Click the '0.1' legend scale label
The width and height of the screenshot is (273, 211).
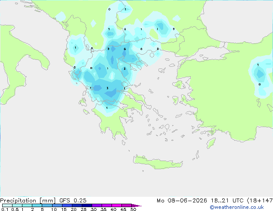[5, 209]
